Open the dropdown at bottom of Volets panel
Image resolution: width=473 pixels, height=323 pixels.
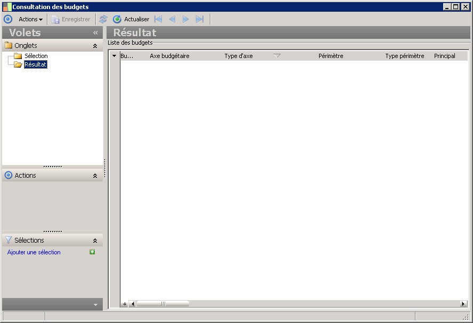tap(95, 304)
